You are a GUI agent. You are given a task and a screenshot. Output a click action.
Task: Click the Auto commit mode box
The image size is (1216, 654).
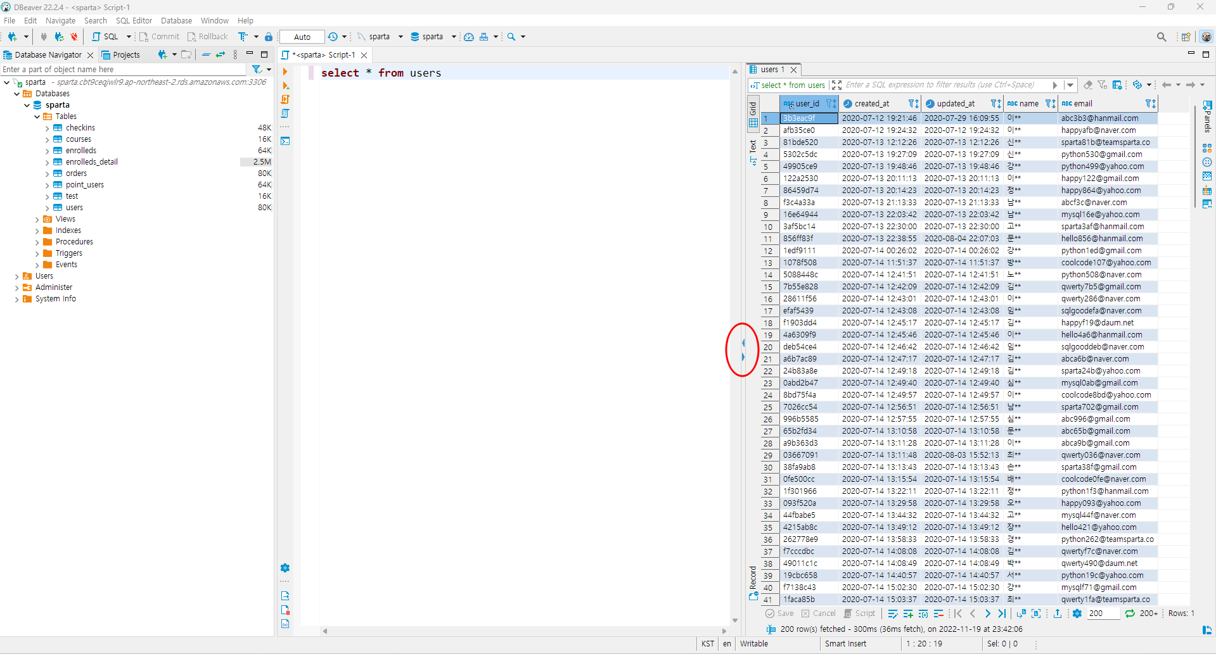(x=302, y=37)
